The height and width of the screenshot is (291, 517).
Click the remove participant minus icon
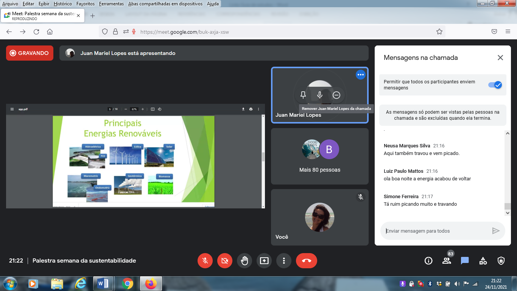pyautogui.click(x=336, y=95)
